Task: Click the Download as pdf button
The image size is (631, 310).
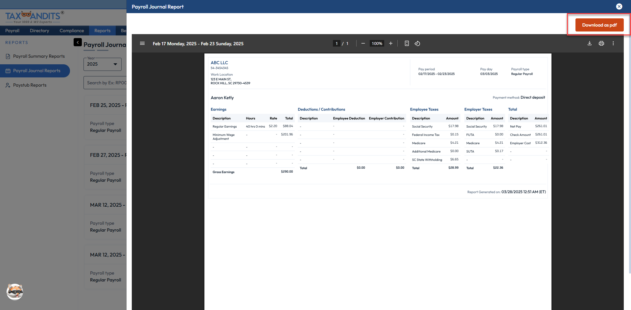Action: 599,25
